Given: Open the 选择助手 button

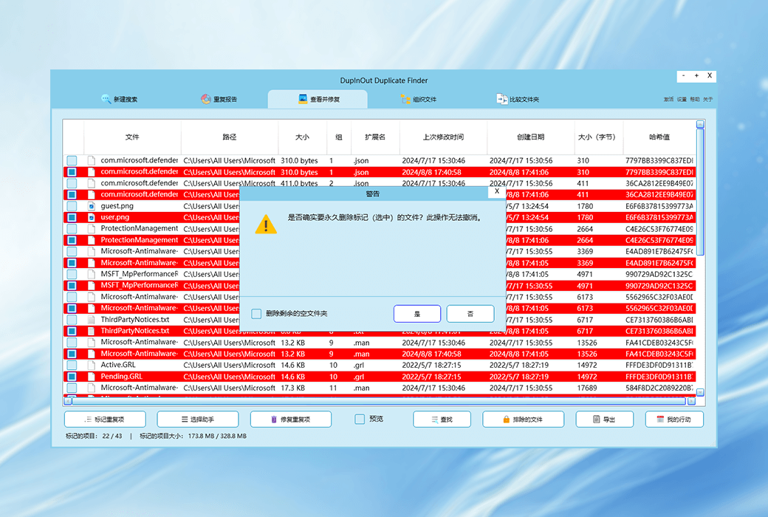Looking at the screenshot, I should coord(197,419).
